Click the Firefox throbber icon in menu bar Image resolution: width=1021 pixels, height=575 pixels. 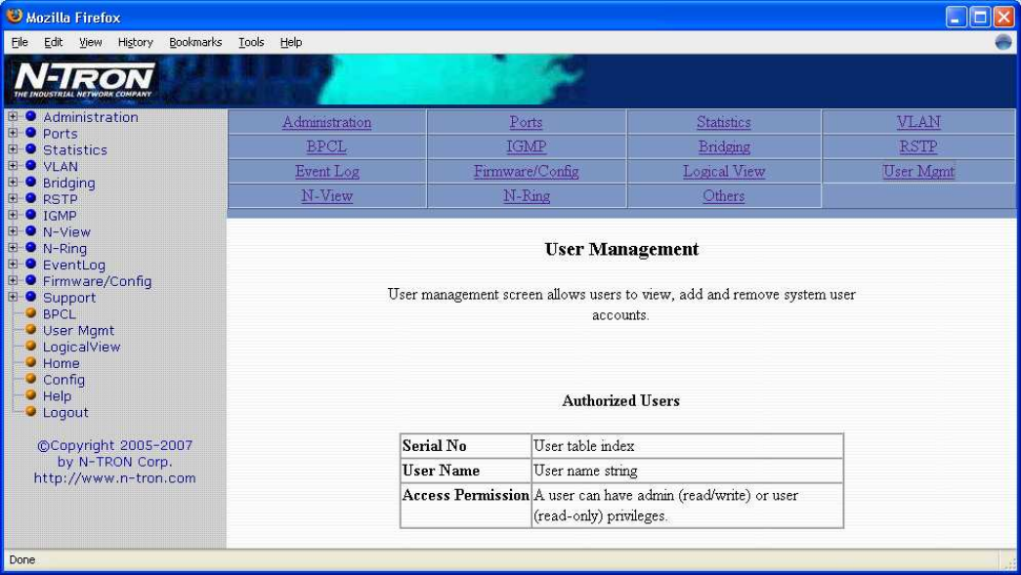1002,42
